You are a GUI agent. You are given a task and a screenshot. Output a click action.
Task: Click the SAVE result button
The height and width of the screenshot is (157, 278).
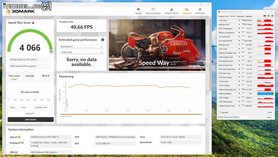pos(24,108)
